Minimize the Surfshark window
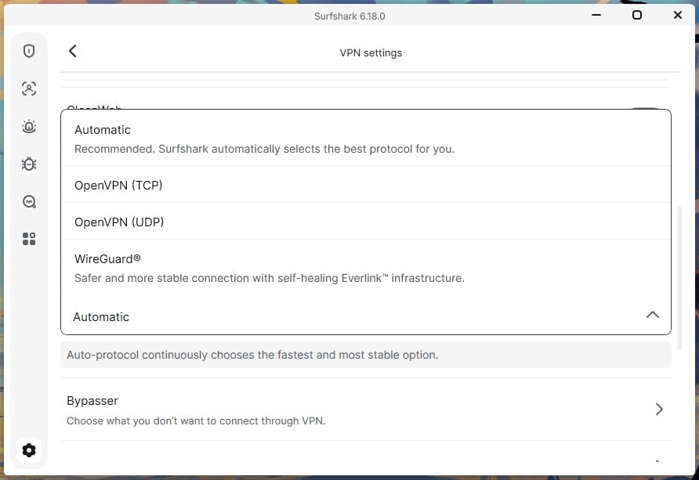The width and height of the screenshot is (699, 480). [596, 15]
